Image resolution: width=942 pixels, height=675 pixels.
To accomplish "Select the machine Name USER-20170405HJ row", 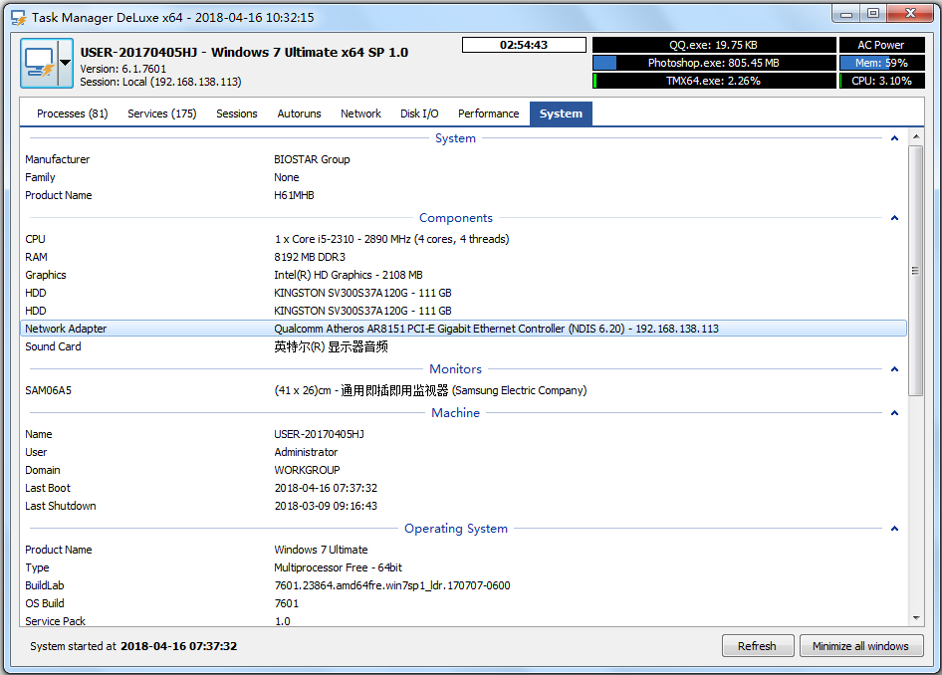I will (x=463, y=434).
